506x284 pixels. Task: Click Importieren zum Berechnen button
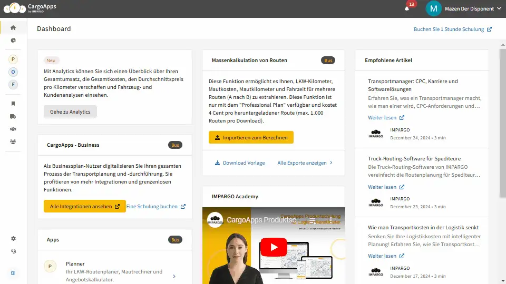[x=251, y=137]
